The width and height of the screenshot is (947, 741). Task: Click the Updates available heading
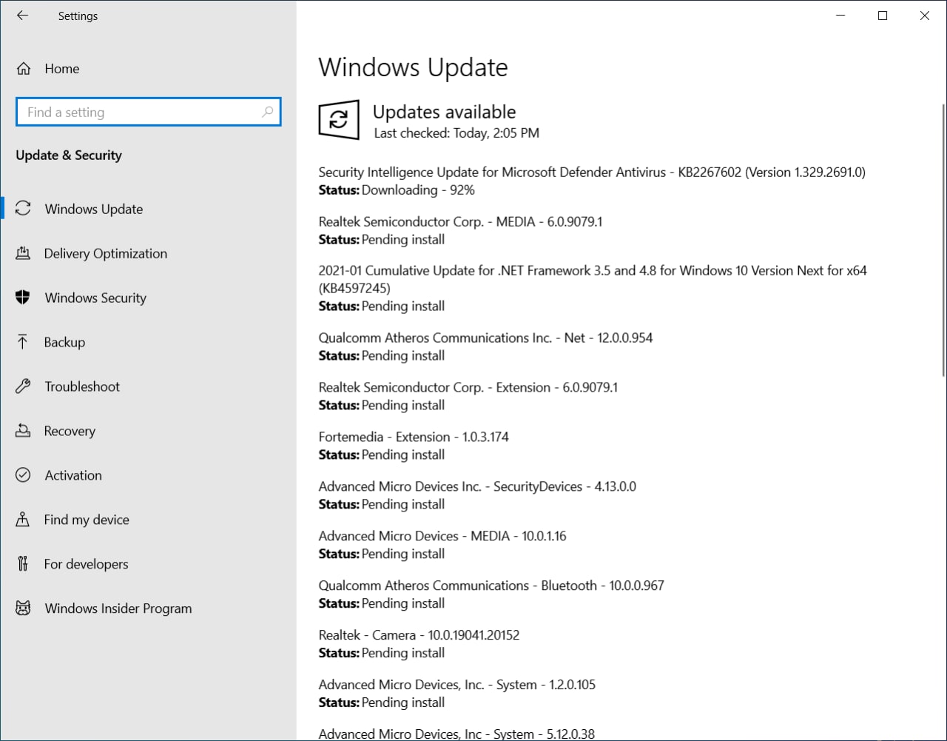(444, 112)
